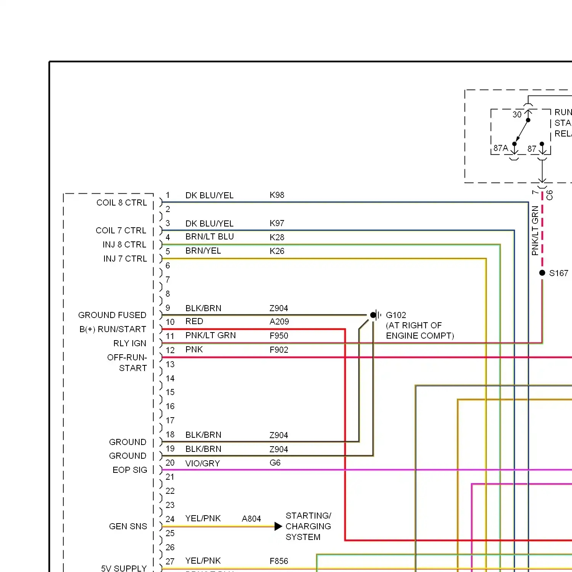Select circuit code K26
Image resolution: width=572 pixels, height=572 pixels.
(x=277, y=251)
